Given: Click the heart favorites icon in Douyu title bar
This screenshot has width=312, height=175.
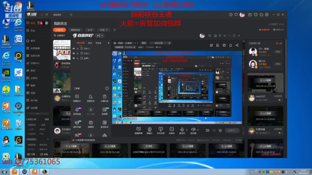Looking at the screenshot, I should tap(236, 14).
